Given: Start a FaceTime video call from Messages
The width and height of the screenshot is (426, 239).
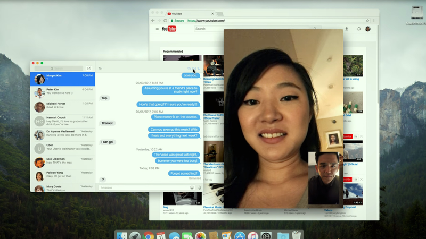Looking at the screenshot, I should [x=194, y=69].
